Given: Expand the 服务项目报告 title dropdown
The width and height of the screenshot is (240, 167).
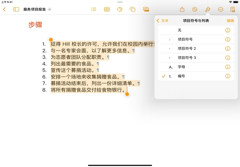Looking at the screenshot, I should 50,9.
